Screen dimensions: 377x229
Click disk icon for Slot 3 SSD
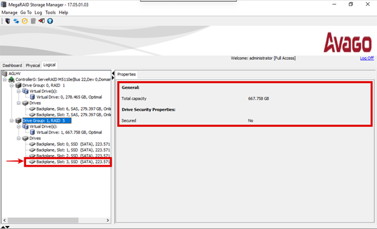[x=32, y=162]
